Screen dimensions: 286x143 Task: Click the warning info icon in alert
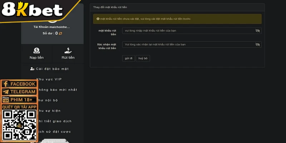pyautogui.click(x=98, y=19)
